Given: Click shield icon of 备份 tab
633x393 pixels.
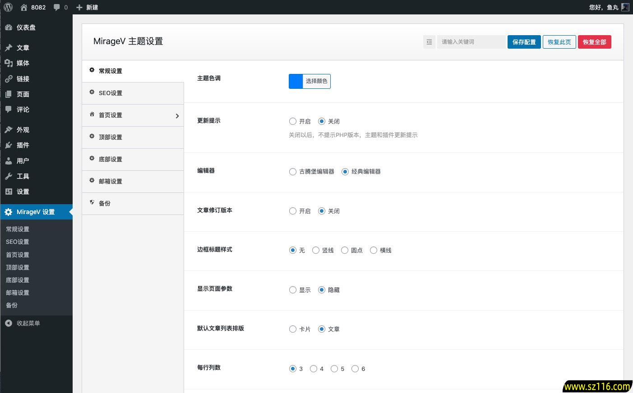Looking at the screenshot, I should (x=92, y=203).
